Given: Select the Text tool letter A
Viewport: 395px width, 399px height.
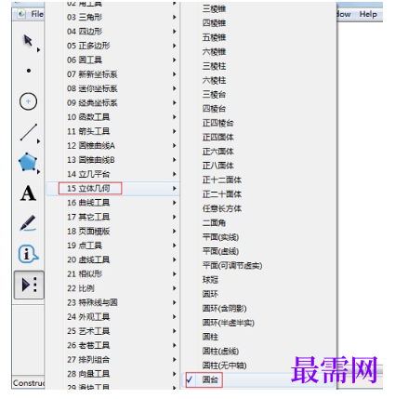Looking at the screenshot, I should (28, 193).
